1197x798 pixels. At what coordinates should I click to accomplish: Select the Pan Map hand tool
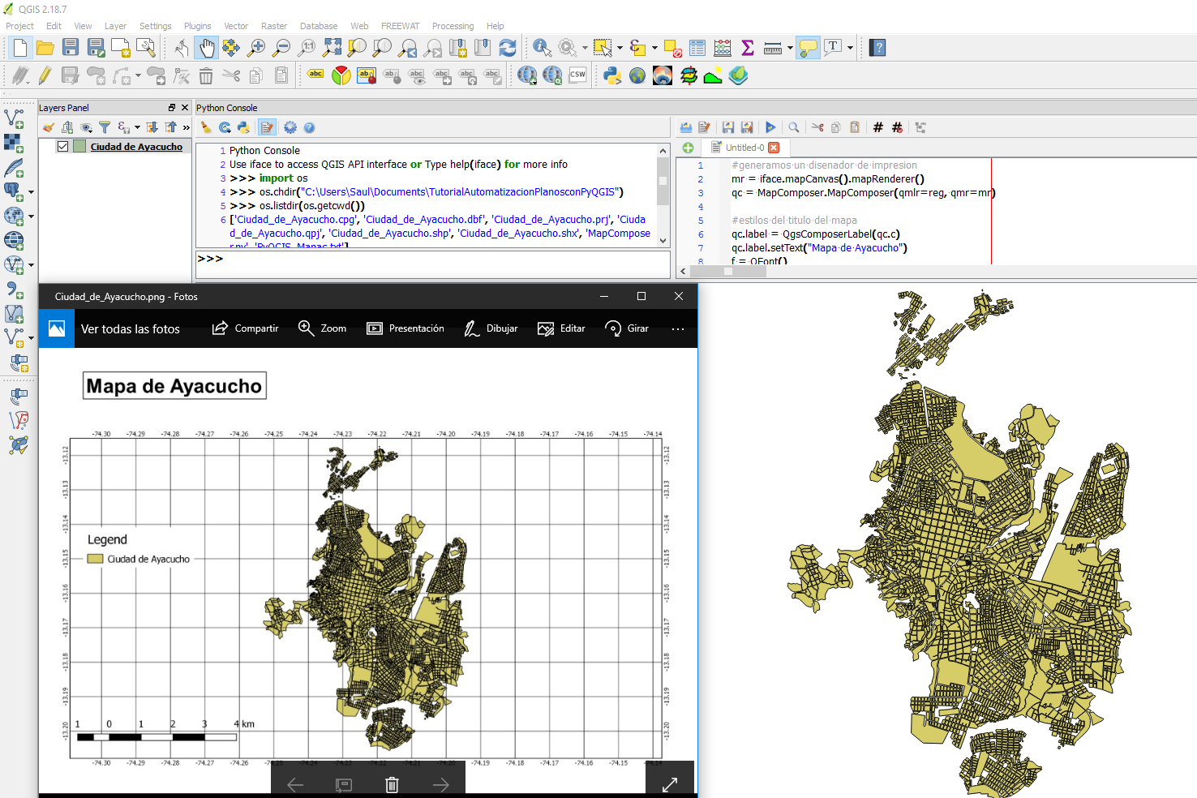(207, 48)
